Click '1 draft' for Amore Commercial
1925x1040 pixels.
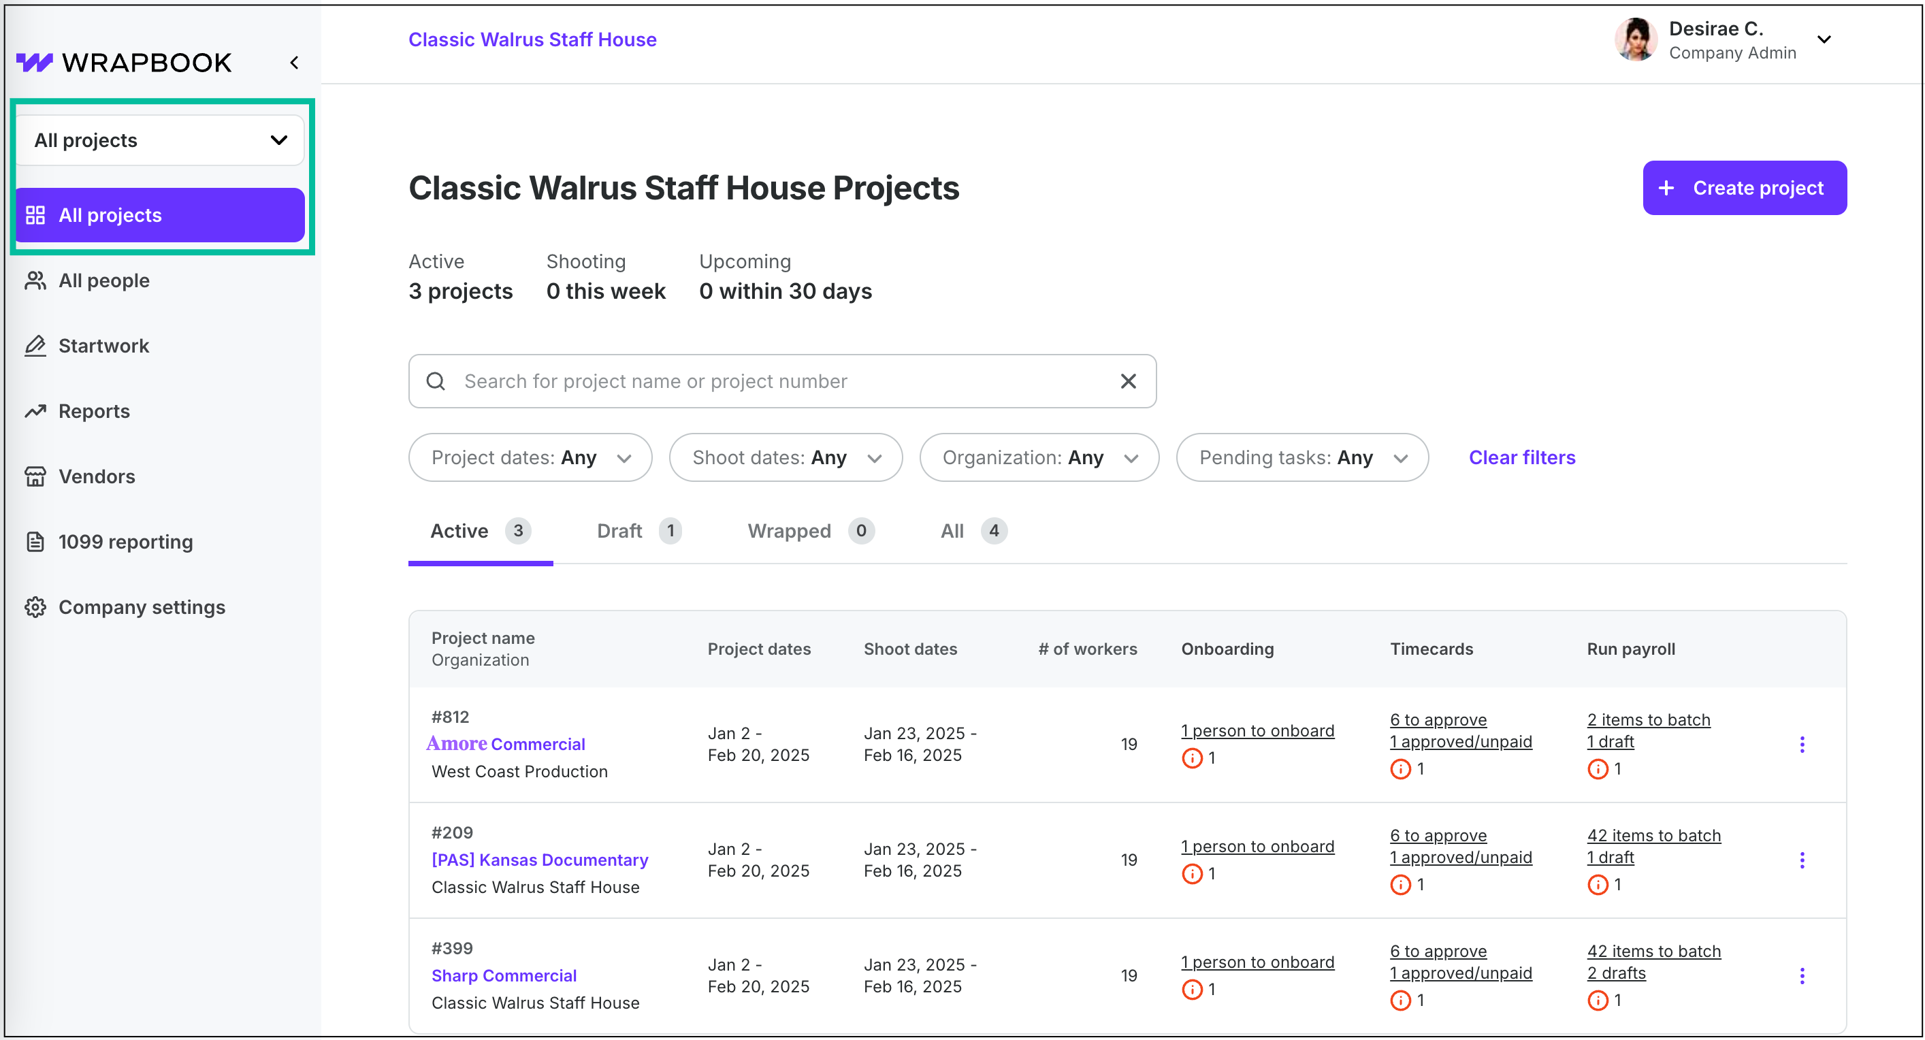click(1610, 742)
